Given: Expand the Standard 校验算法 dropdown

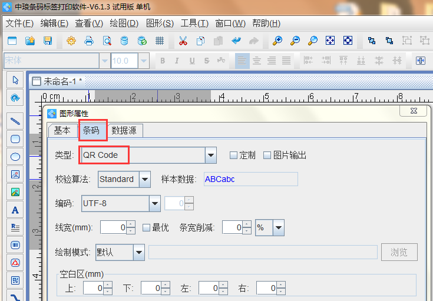Looking at the screenshot, I should tap(145, 180).
